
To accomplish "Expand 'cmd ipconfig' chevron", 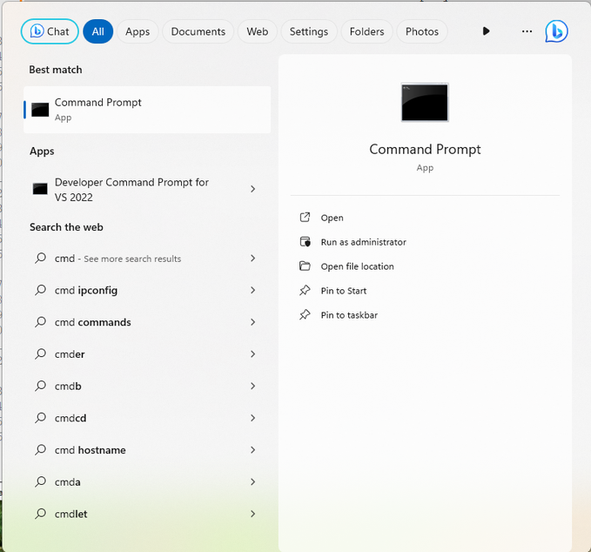I will point(253,290).
